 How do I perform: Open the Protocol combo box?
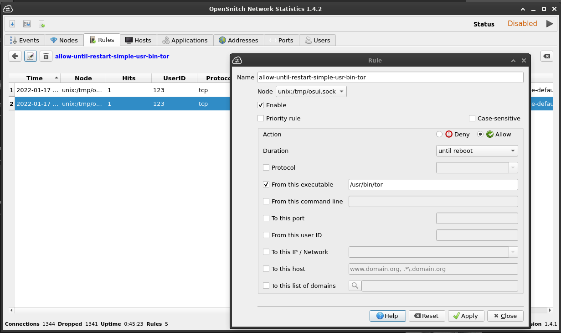(x=477, y=168)
